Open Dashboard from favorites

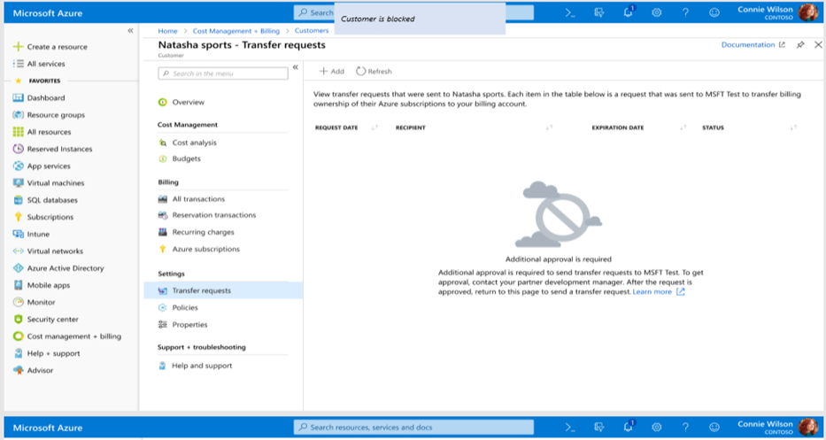pos(40,98)
